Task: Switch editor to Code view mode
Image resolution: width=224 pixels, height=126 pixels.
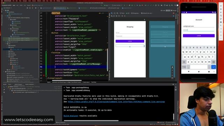Action: (x=163, y=10)
